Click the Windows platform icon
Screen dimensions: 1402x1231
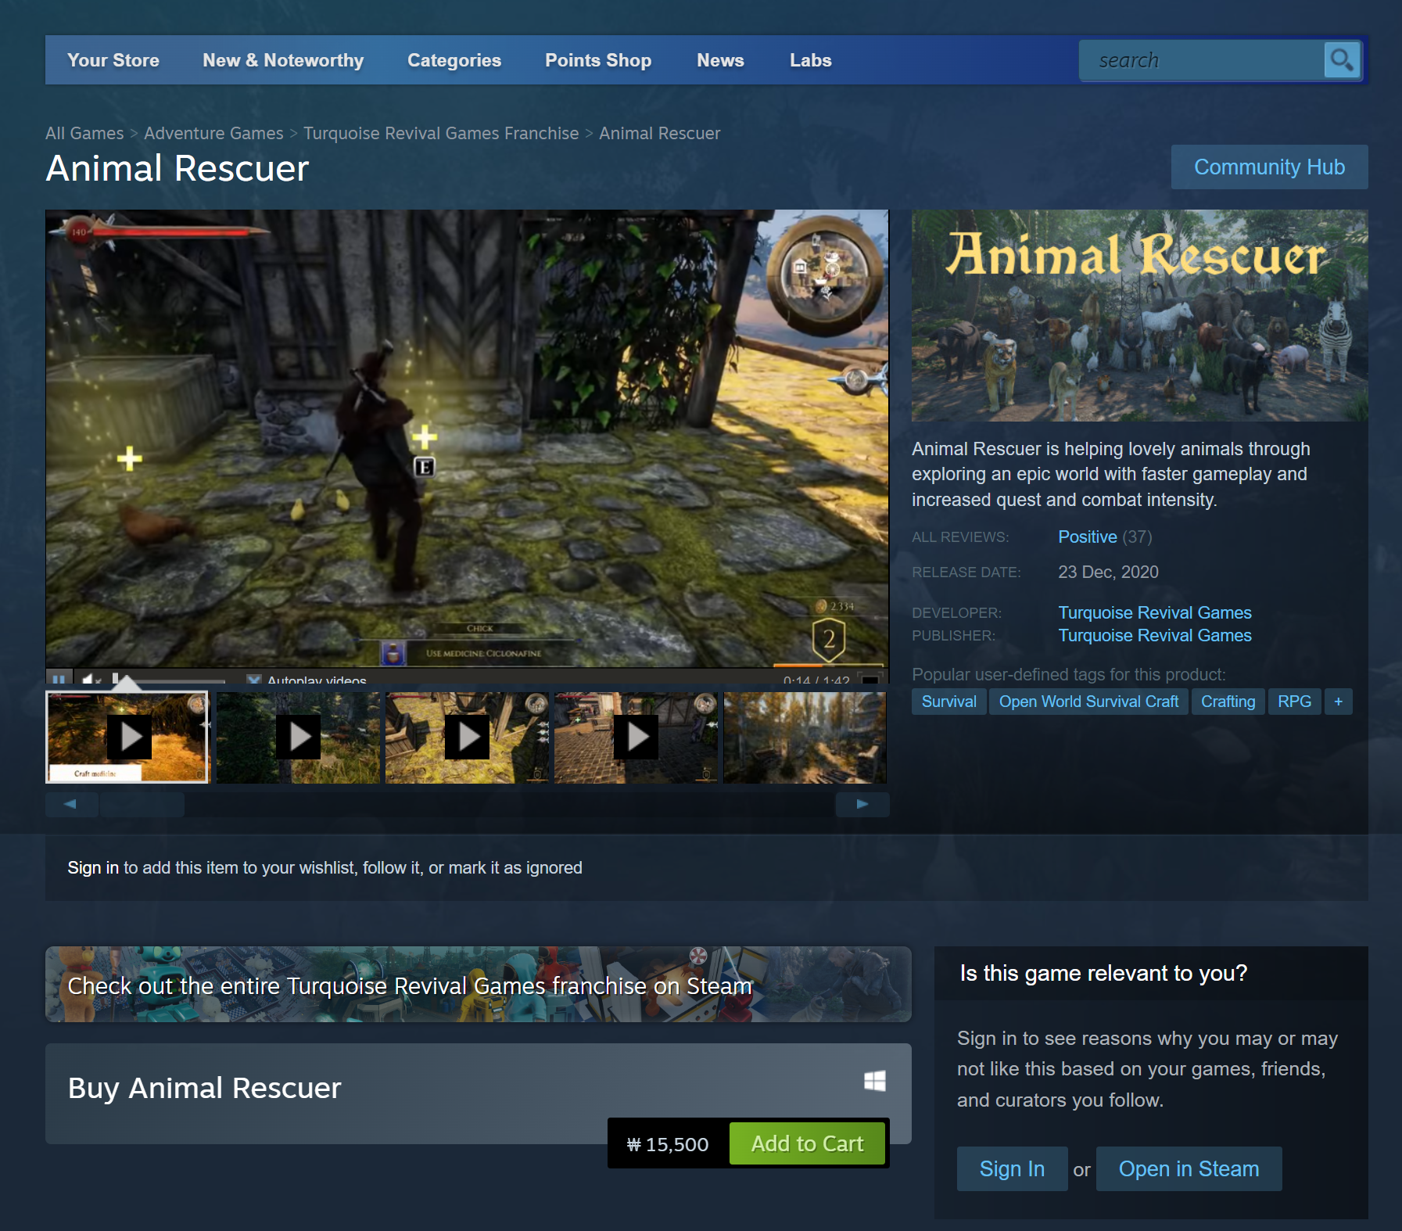coord(874,1081)
